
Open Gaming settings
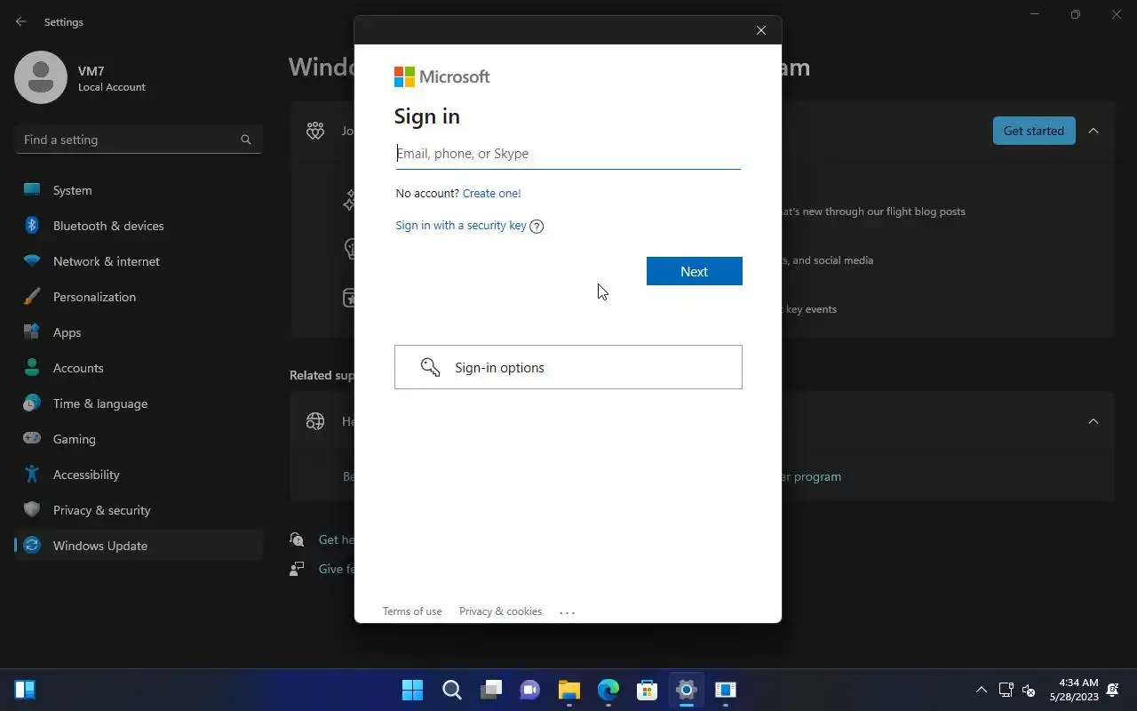(x=139, y=439)
